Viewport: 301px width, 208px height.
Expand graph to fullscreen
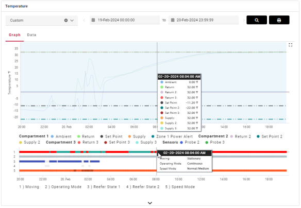click(291, 45)
